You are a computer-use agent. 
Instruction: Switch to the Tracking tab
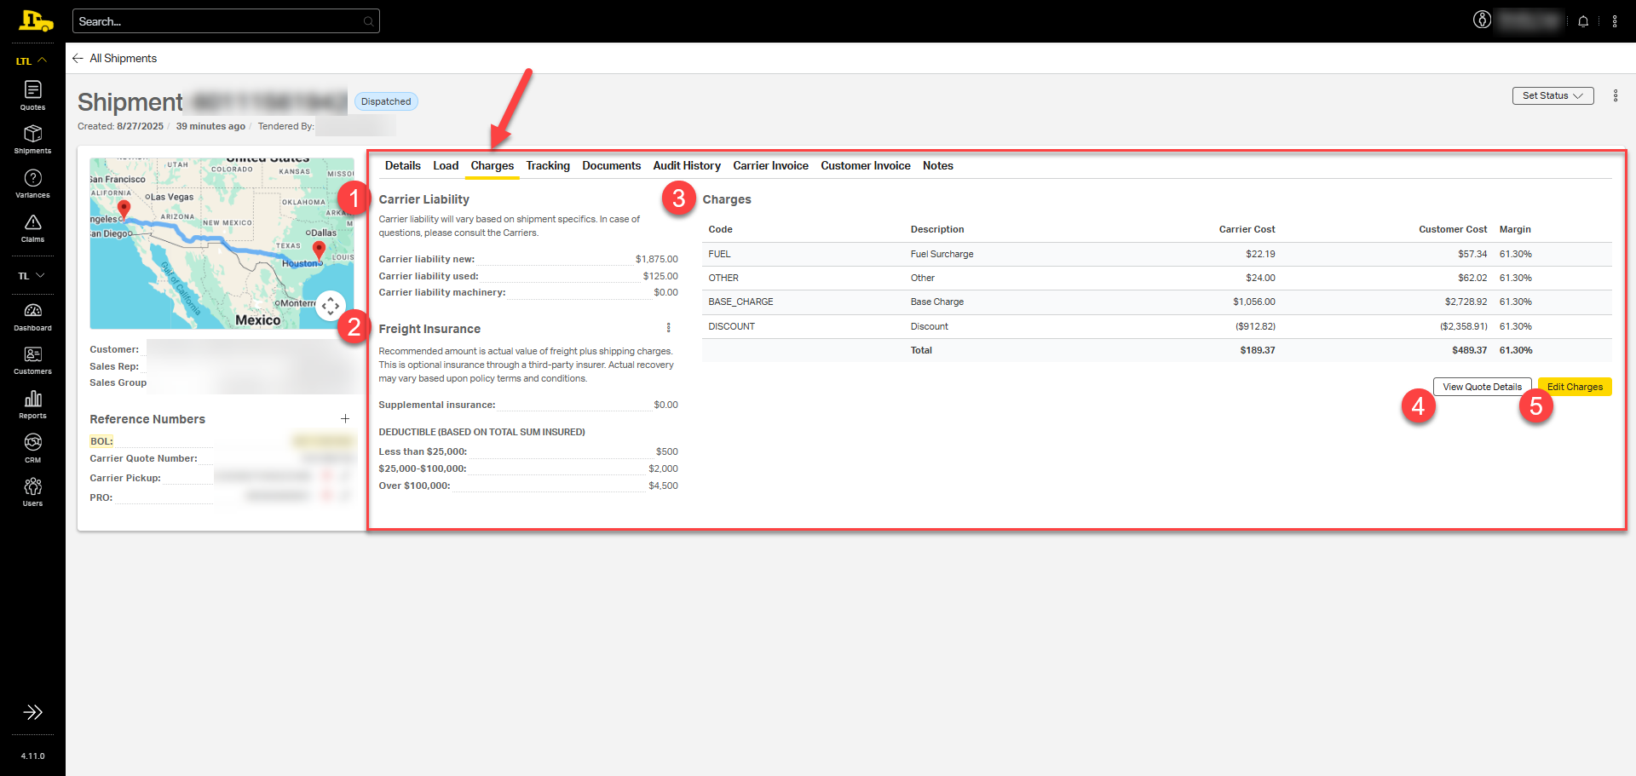coord(547,166)
